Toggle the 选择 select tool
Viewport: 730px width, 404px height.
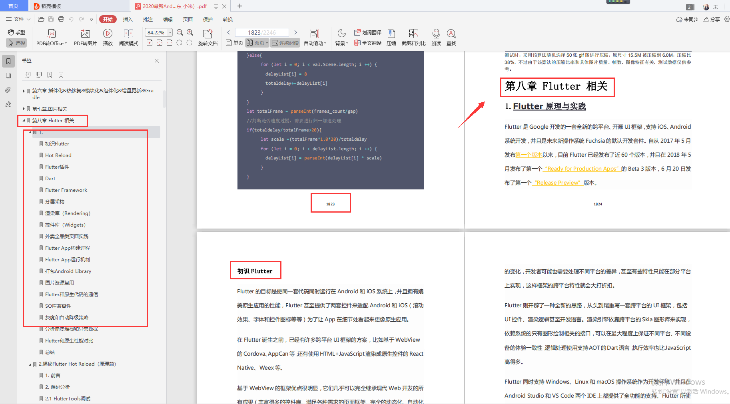16,43
